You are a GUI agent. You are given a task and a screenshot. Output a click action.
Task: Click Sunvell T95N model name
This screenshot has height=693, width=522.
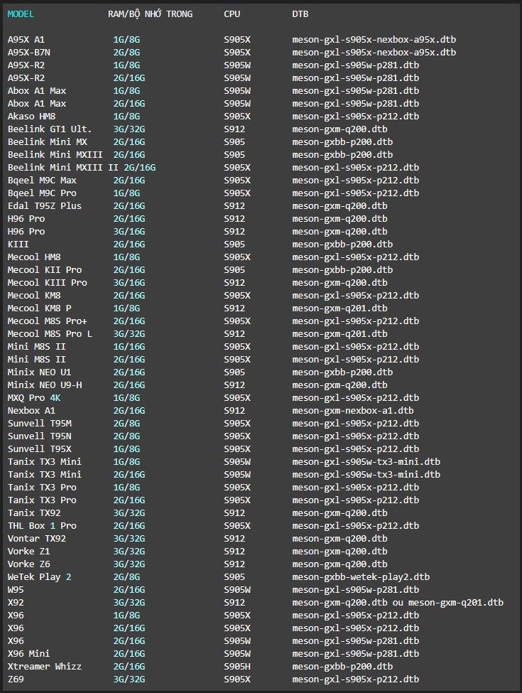point(39,436)
